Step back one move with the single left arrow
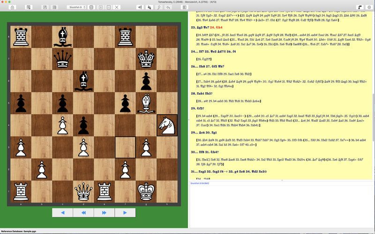375x234 pixels. [x=62, y=212]
